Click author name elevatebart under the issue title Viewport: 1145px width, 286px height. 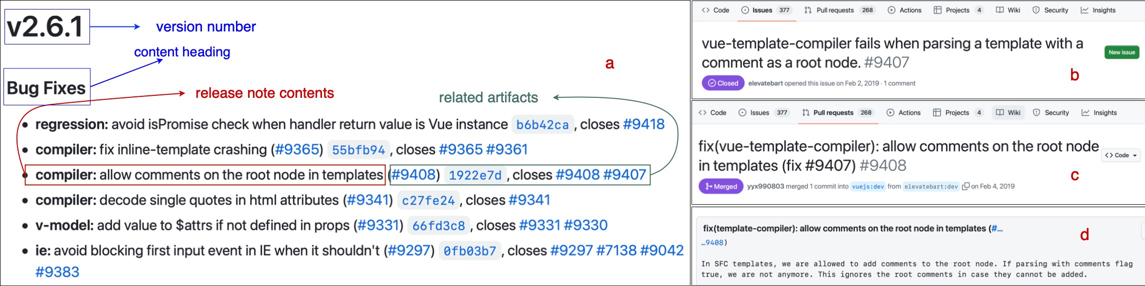765,83
